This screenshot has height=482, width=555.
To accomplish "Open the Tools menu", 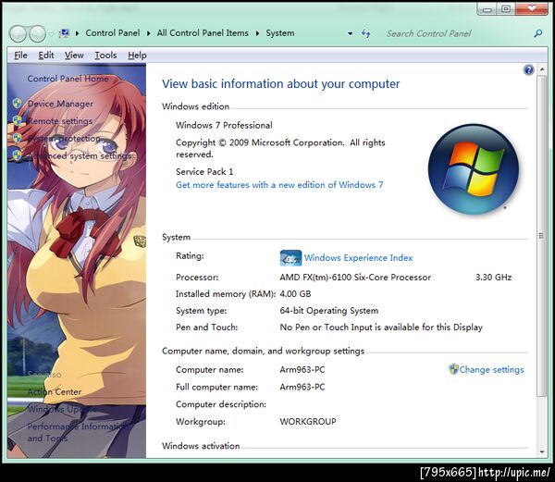I will click(x=105, y=56).
